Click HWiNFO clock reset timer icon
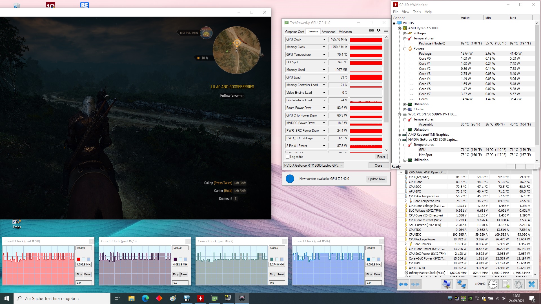Screen dimensions: 541x304 pyautogui.click(x=493, y=284)
